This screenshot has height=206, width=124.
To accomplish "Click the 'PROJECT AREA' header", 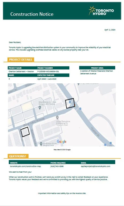I will [97, 68].
